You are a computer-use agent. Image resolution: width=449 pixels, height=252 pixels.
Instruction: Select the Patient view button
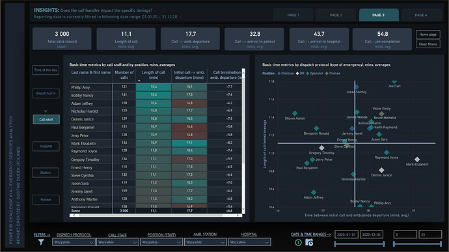[46, 199]
